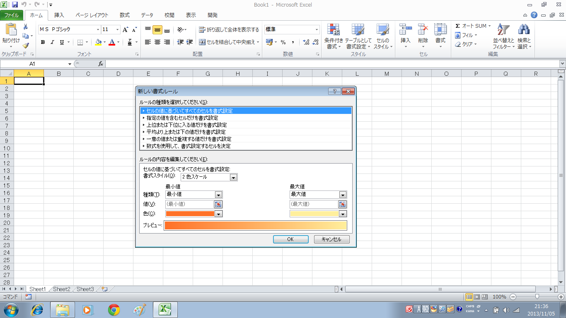Launch Google Chrome from the taskbar
Image resolution: width=566 pixels, height=318 pixels.
point(114,309)
